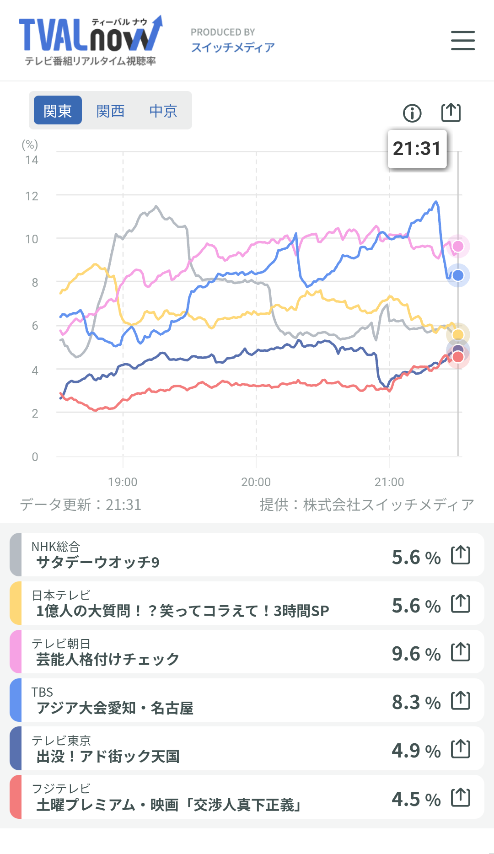Switch to the 関西 region

point(110,110)
